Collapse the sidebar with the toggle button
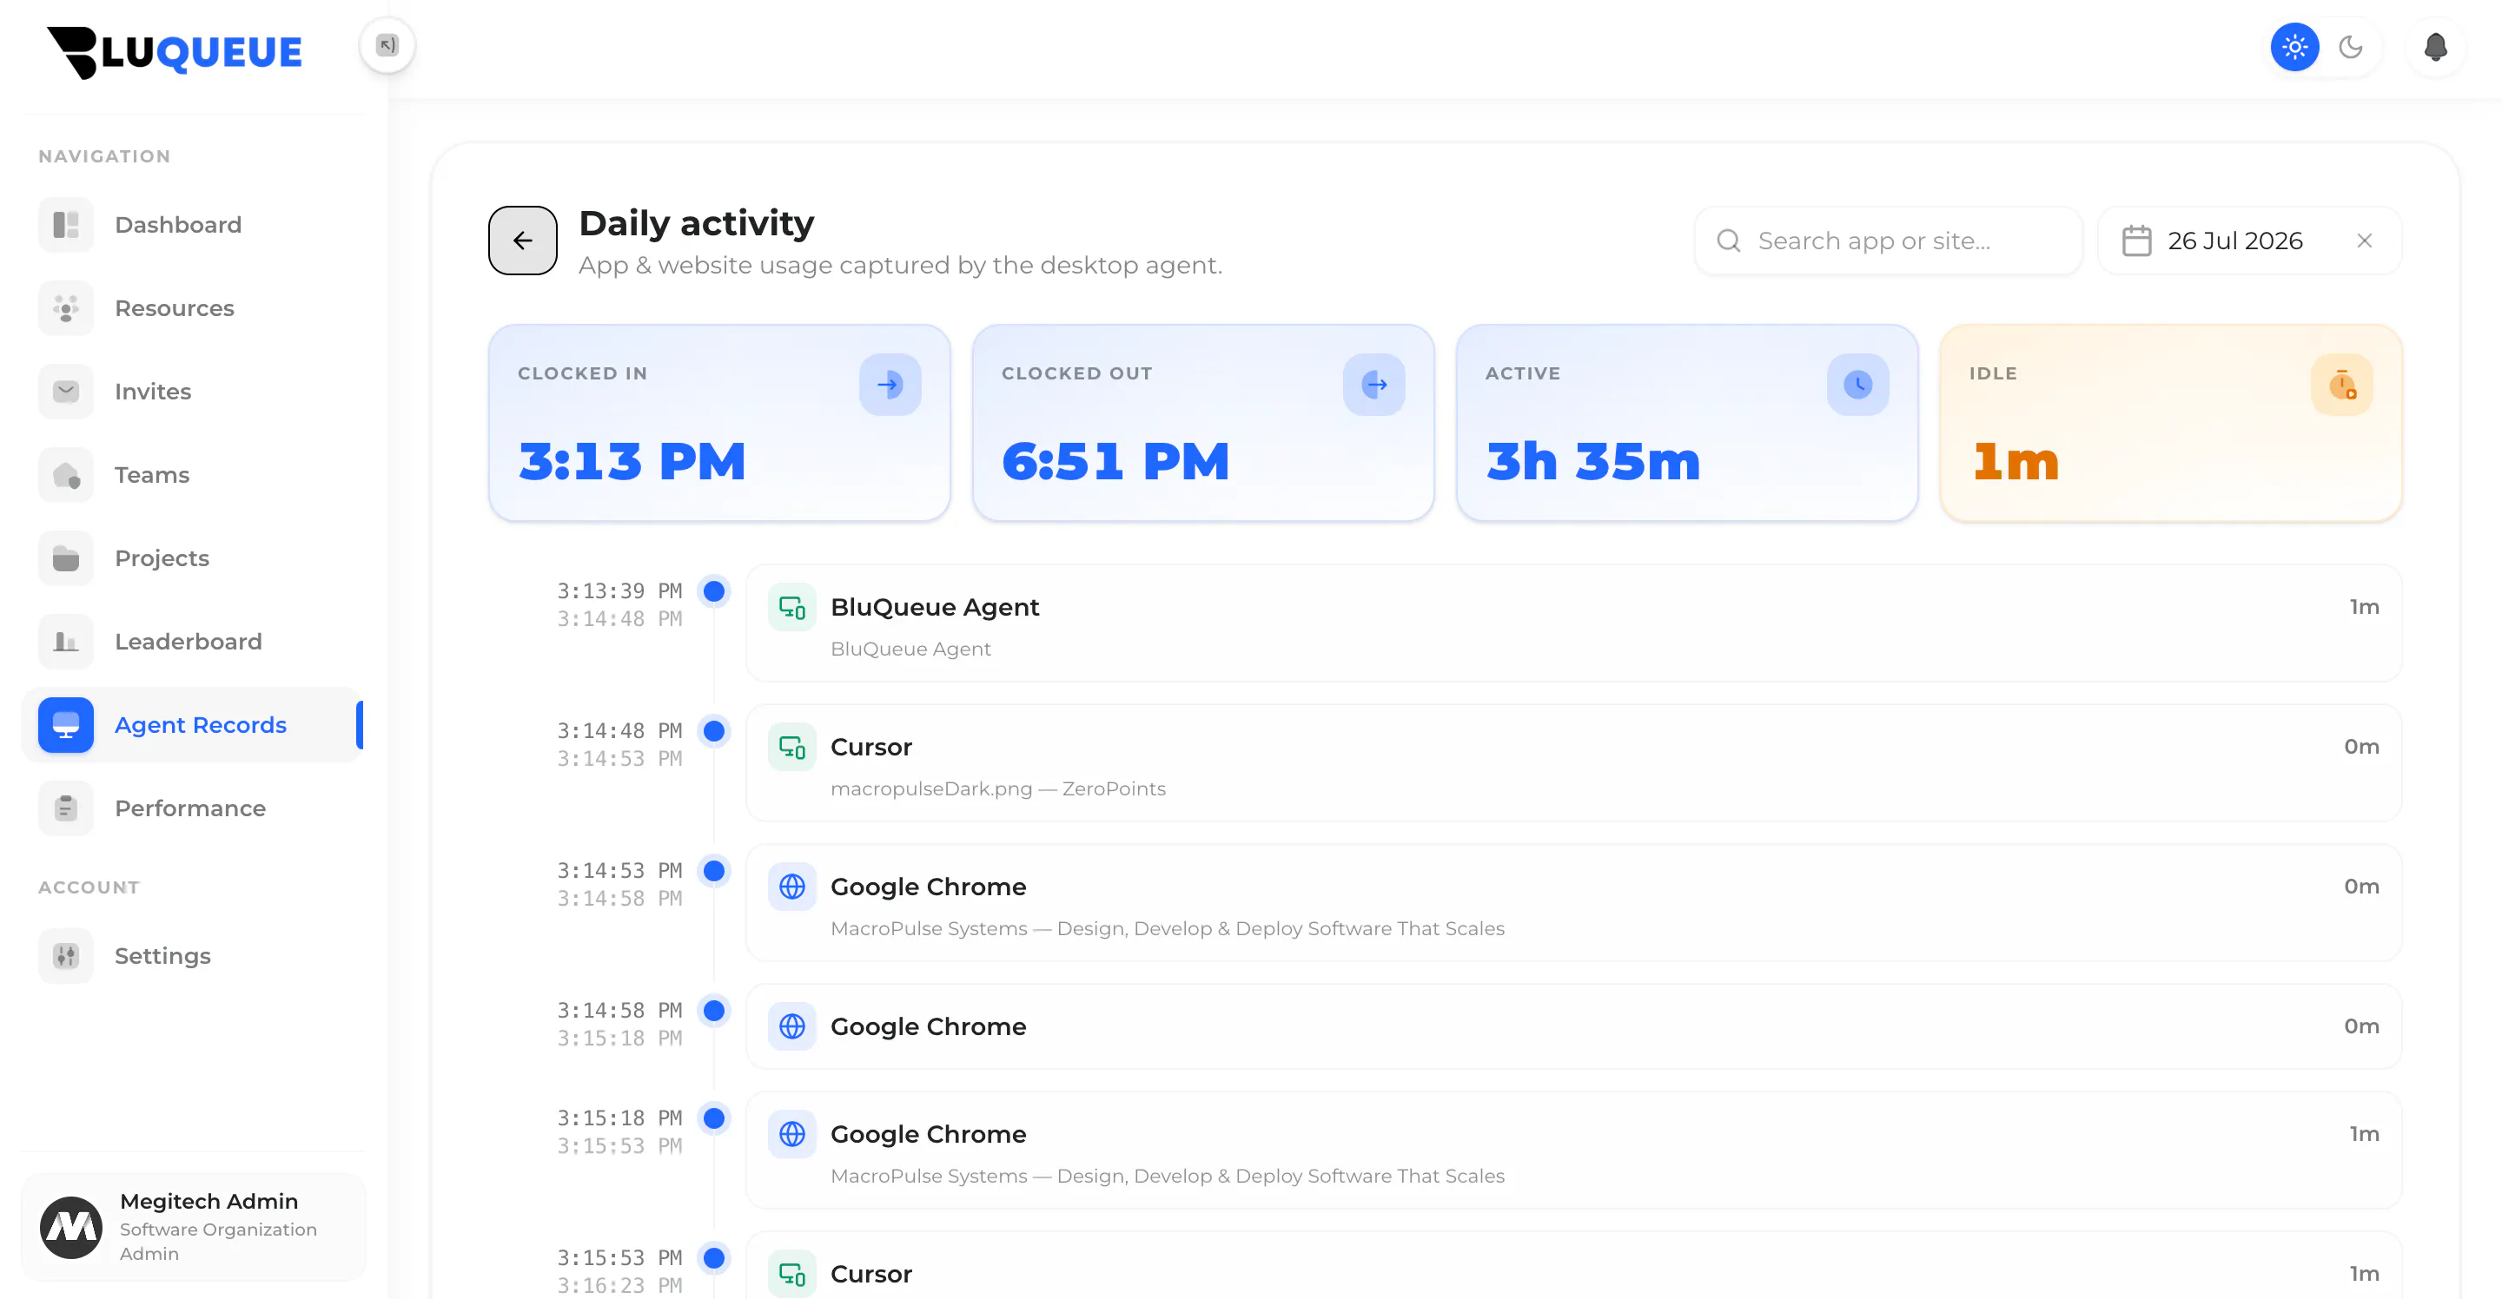The width and height of the screenshot is (2502, 1299). (x=387, y=46)
